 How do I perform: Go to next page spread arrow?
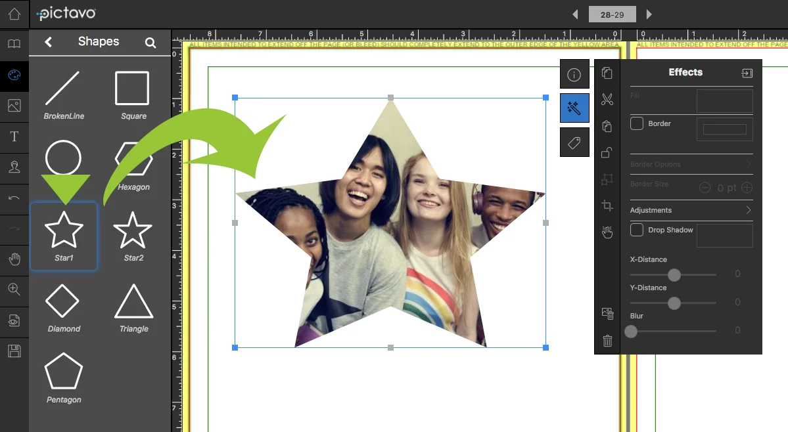(649, 14)
